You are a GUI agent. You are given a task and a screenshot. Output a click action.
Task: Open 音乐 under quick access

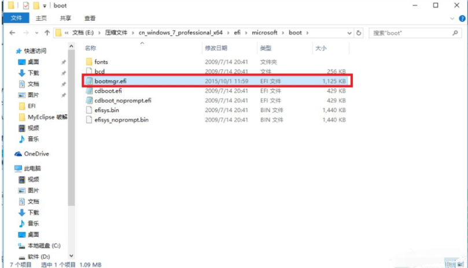33,139
